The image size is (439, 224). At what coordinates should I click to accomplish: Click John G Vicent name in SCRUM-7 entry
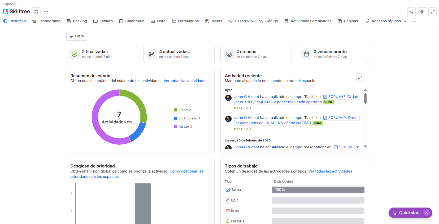pos(247,97)
